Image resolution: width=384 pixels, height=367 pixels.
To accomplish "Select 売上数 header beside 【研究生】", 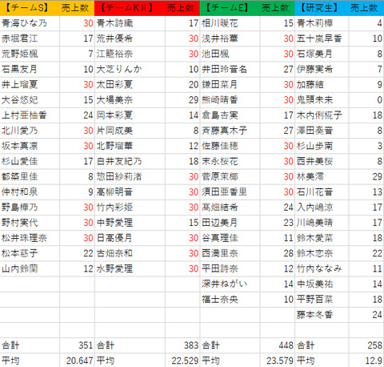I will click(x=366, y=8).
